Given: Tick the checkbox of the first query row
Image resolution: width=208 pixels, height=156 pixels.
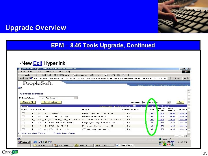Looking at the screenshot, I should click(x=23, y=113).
